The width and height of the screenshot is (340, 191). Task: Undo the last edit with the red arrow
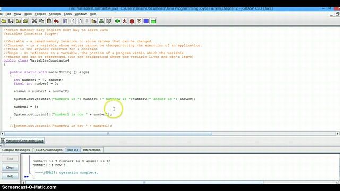coord(56,21)
